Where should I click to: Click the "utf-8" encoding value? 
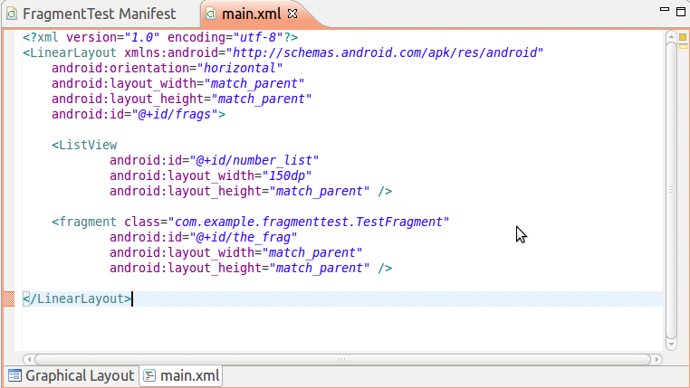click(258, 37)
